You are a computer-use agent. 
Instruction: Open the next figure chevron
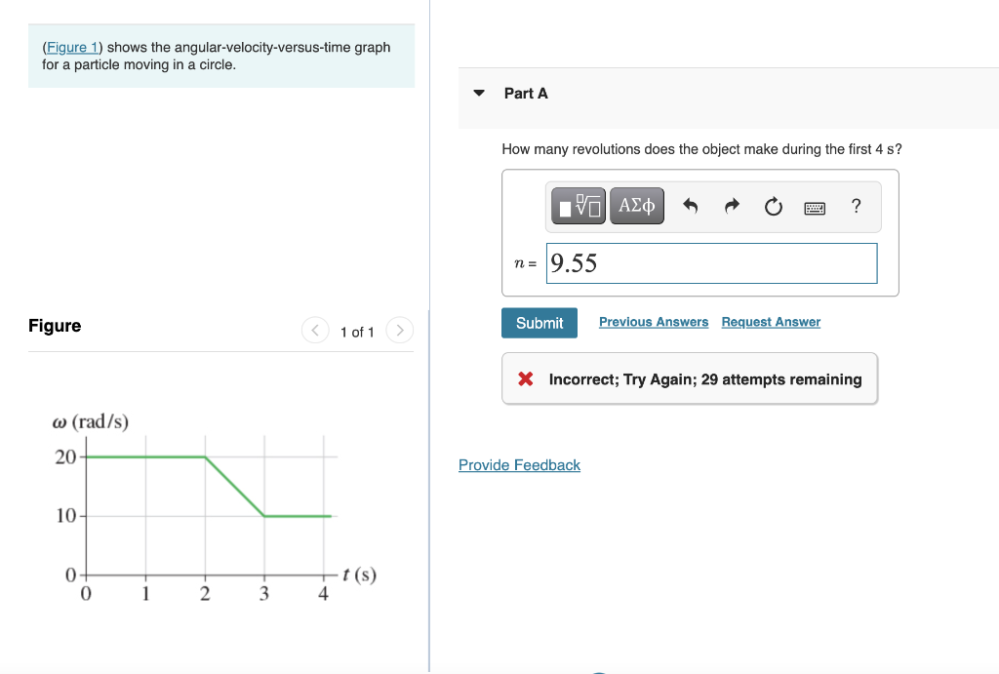point(399,331)
